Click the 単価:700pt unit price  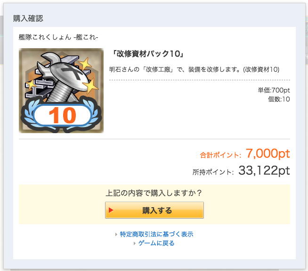[274, 90]
